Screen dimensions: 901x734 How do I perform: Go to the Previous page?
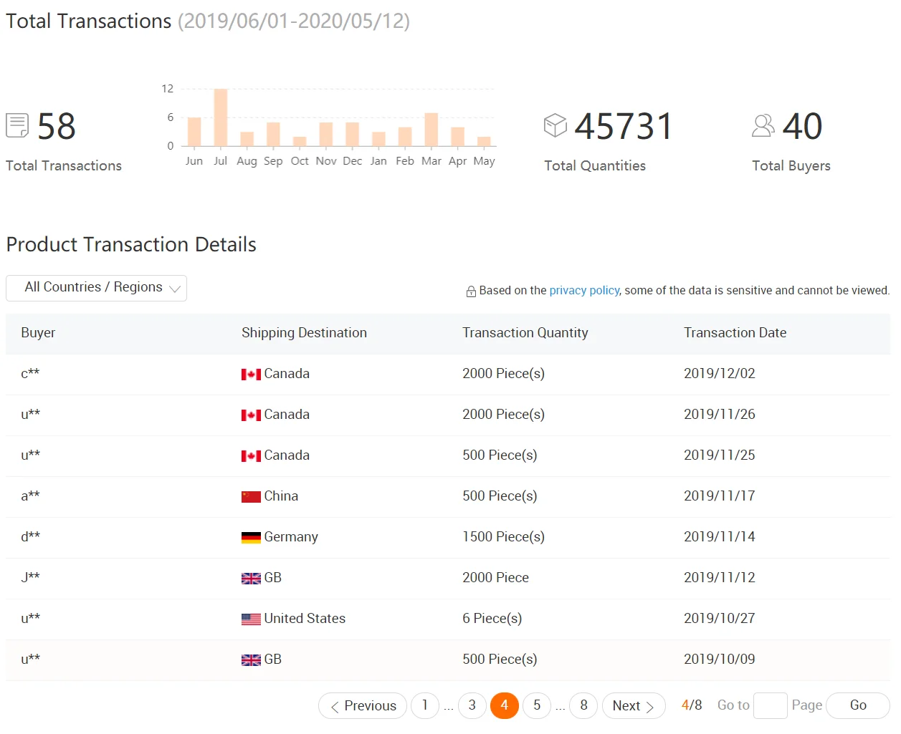point(363,705)
